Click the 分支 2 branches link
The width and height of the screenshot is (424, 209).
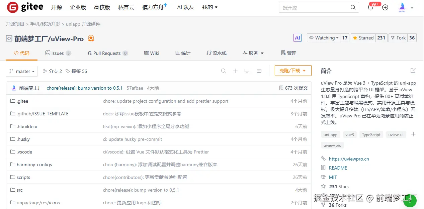coord(53,71)
